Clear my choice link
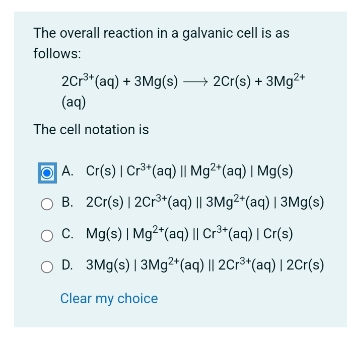This screenshot has width=347, height=355. point(109,298)
